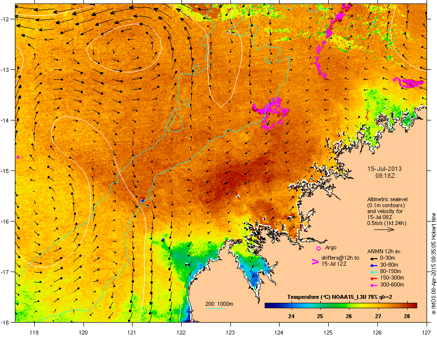
Task: Click the Temperature NOAA15_L3U colorbar title
Action: click(340, 297)
